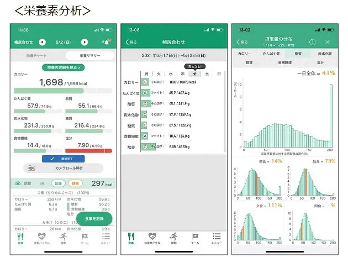Tap the date range 2021年5月17日(月)~5月23日(日)
Screen dimensions: 348x257
pyautogui.click(x=174, y=55)
